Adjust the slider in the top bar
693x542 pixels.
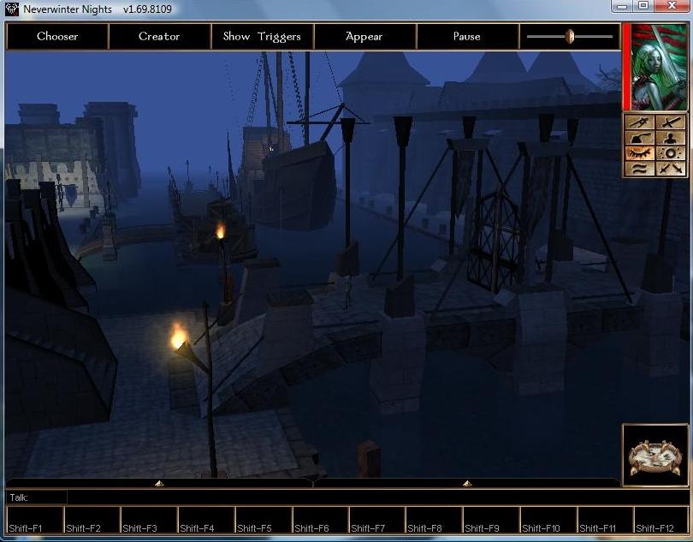point(570,37)
